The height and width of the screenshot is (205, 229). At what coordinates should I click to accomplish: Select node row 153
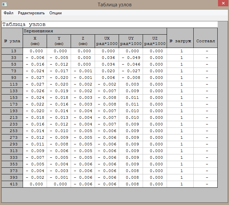12,98
